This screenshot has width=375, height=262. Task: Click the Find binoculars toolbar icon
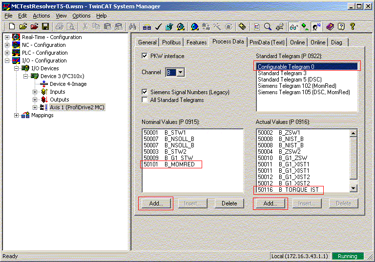pos(132,26)
